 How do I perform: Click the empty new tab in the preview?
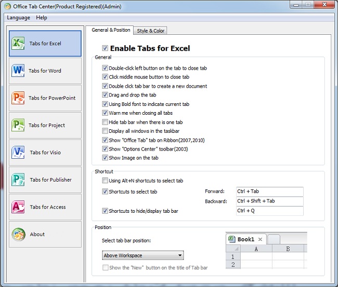click(274, 239)
